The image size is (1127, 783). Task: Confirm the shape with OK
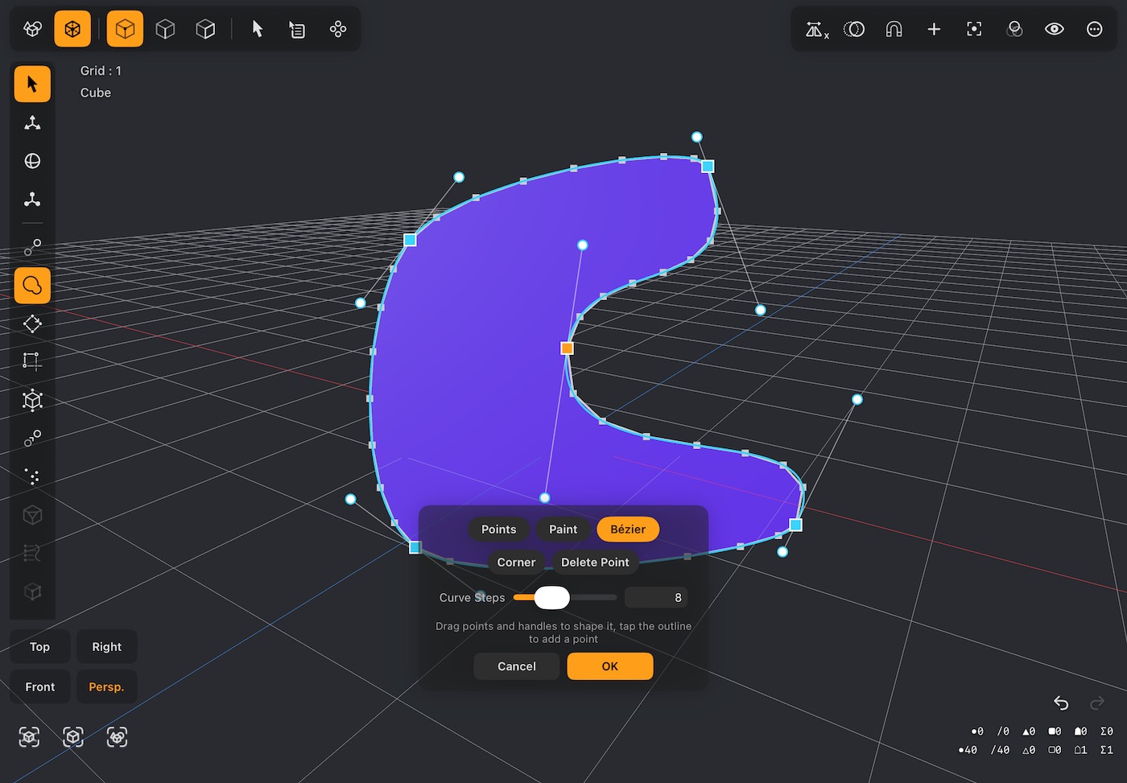tap(610, 666)
